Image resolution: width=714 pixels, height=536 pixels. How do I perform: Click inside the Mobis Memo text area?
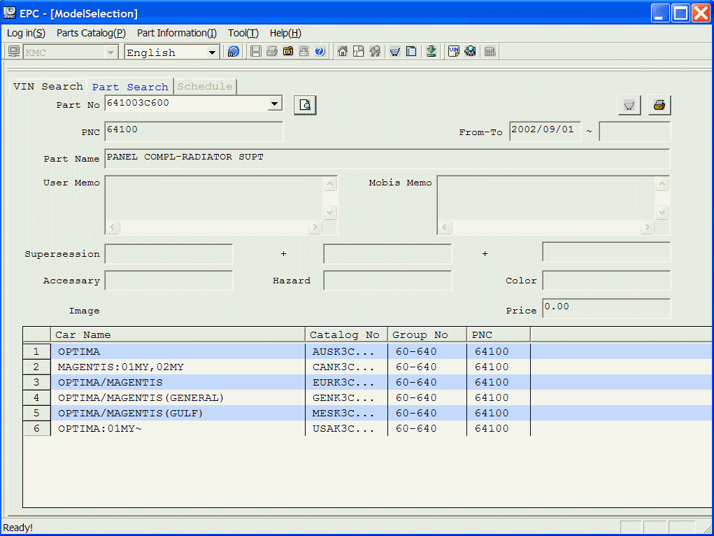546,199
